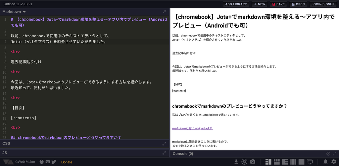Switch to all-vertical columns layout
Image resolution: width=339 pixels, height=166 pixels.
point(293,161)
